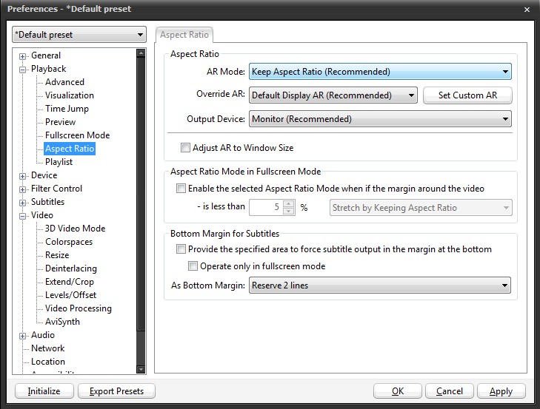Select the Subtitles tree item label

[48, 202]
